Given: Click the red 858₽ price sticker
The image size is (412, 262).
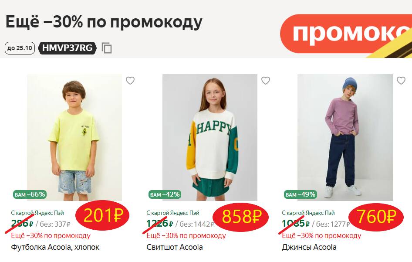Looking at the screenshot, I should click(240, 217).
